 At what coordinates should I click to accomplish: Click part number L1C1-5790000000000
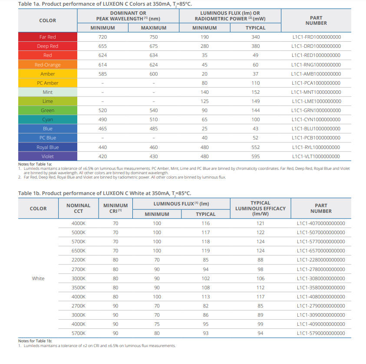tap(321, 333)
